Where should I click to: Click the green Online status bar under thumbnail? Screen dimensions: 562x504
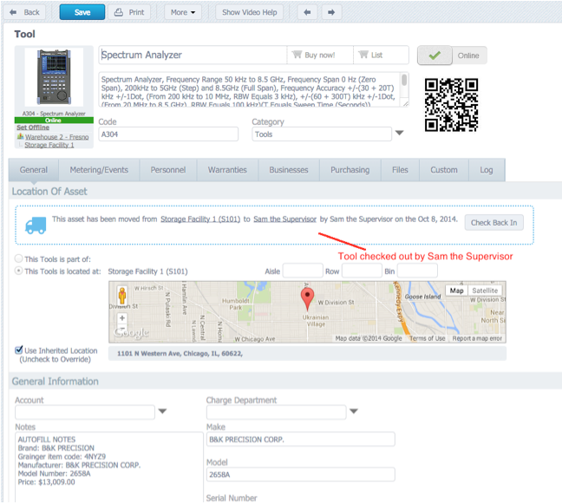(x=54, y=120)
